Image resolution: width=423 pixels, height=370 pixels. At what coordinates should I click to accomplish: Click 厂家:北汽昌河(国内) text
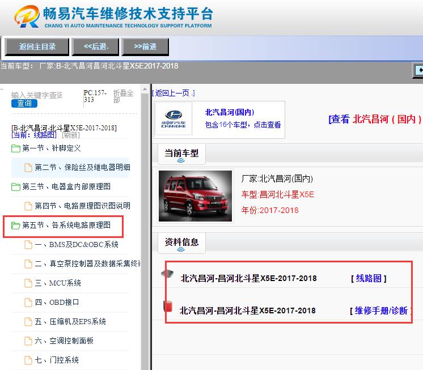tap(277, 178)
